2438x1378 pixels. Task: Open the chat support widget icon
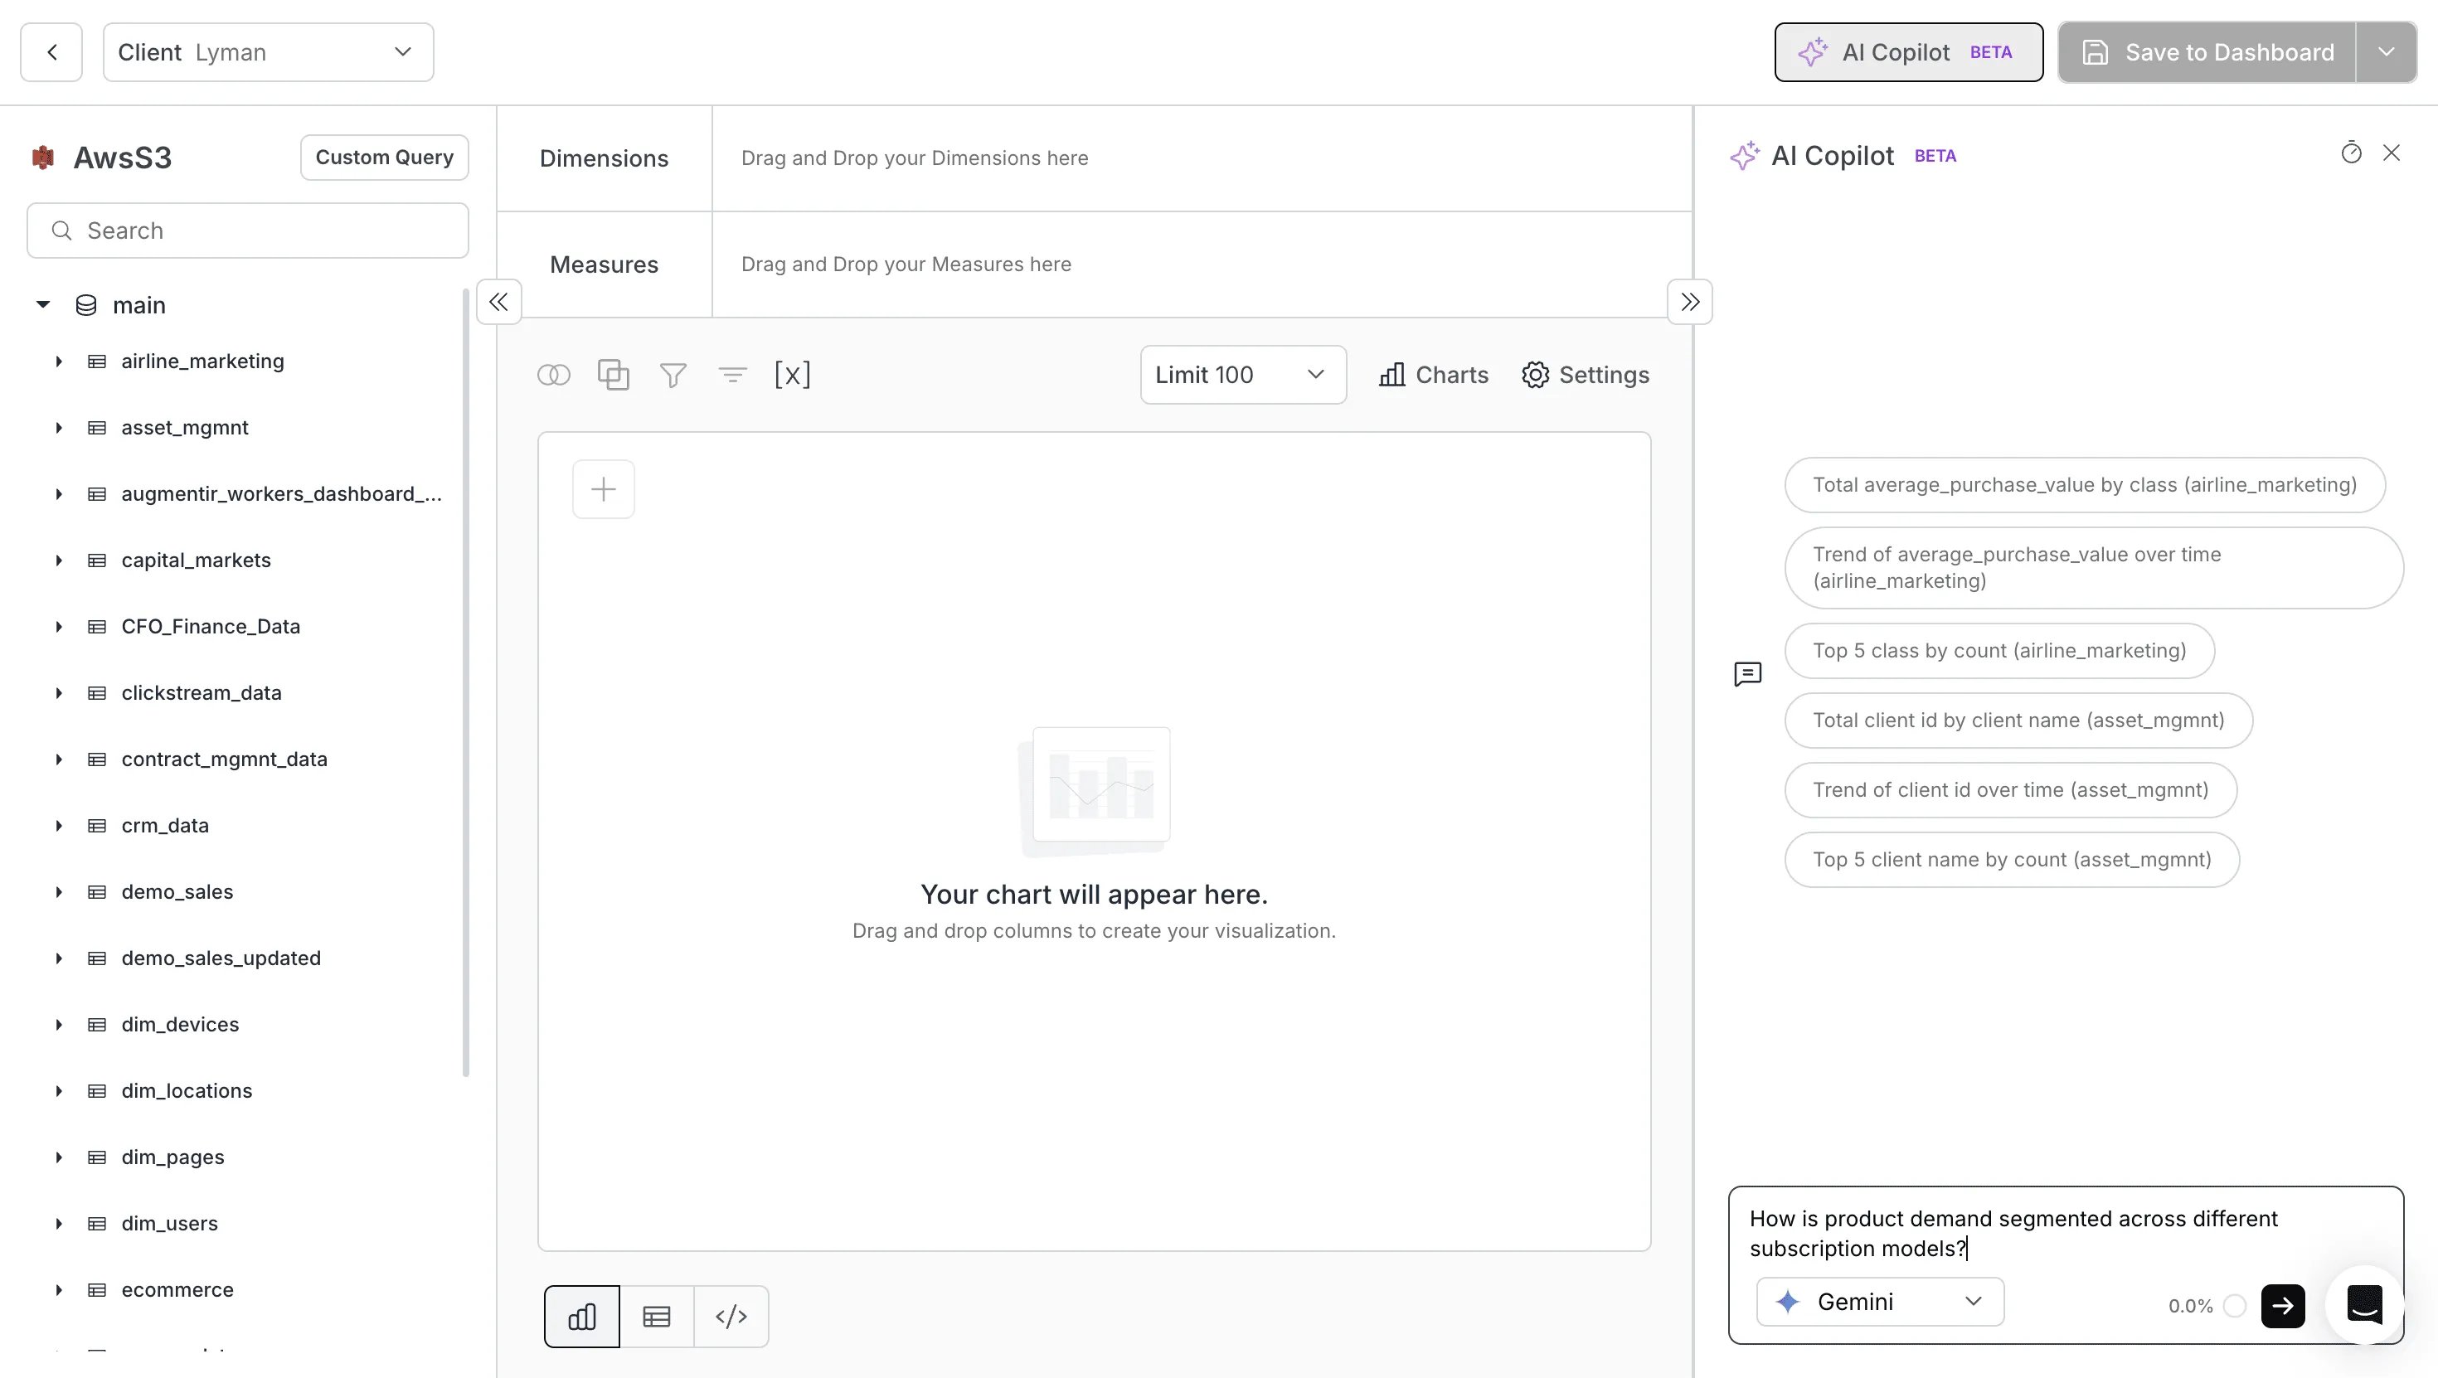pyautogui.click(x=2364, y=1304)
